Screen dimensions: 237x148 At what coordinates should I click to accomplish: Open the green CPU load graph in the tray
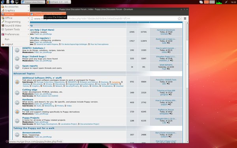pos(219,2)
